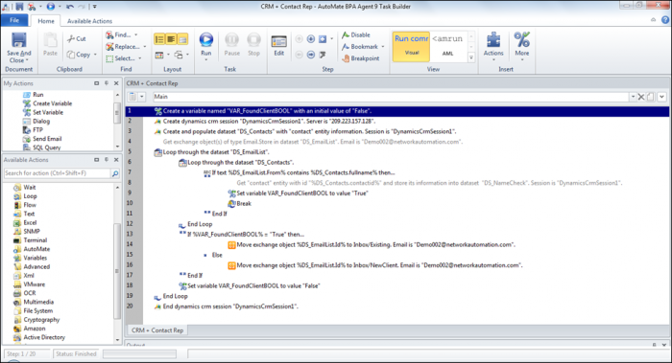The height and width of the screenshot is (363, 672).
Task: Click the Paste icon in Clipboard
Action: pos(50,44)
